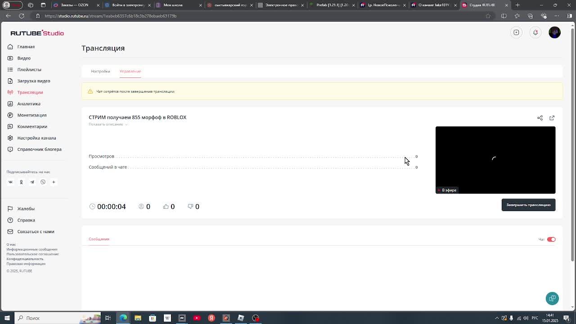
Task: Click the taskbar Поиск search box
Action: pyautogui.click(x=58, y=318)
